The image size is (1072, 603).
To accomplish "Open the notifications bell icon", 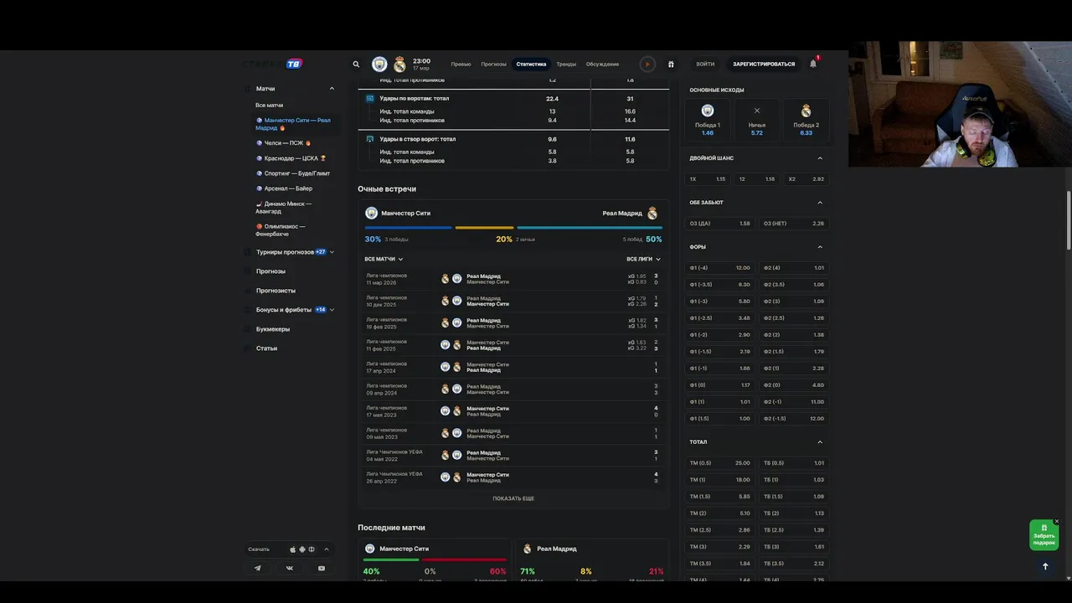I will click(x=813, y=64).
